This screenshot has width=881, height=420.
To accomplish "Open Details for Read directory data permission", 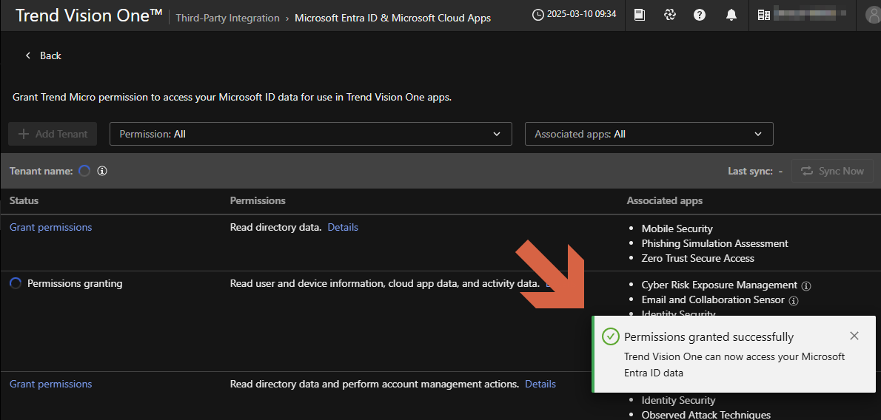I will [x=343, y=227].
